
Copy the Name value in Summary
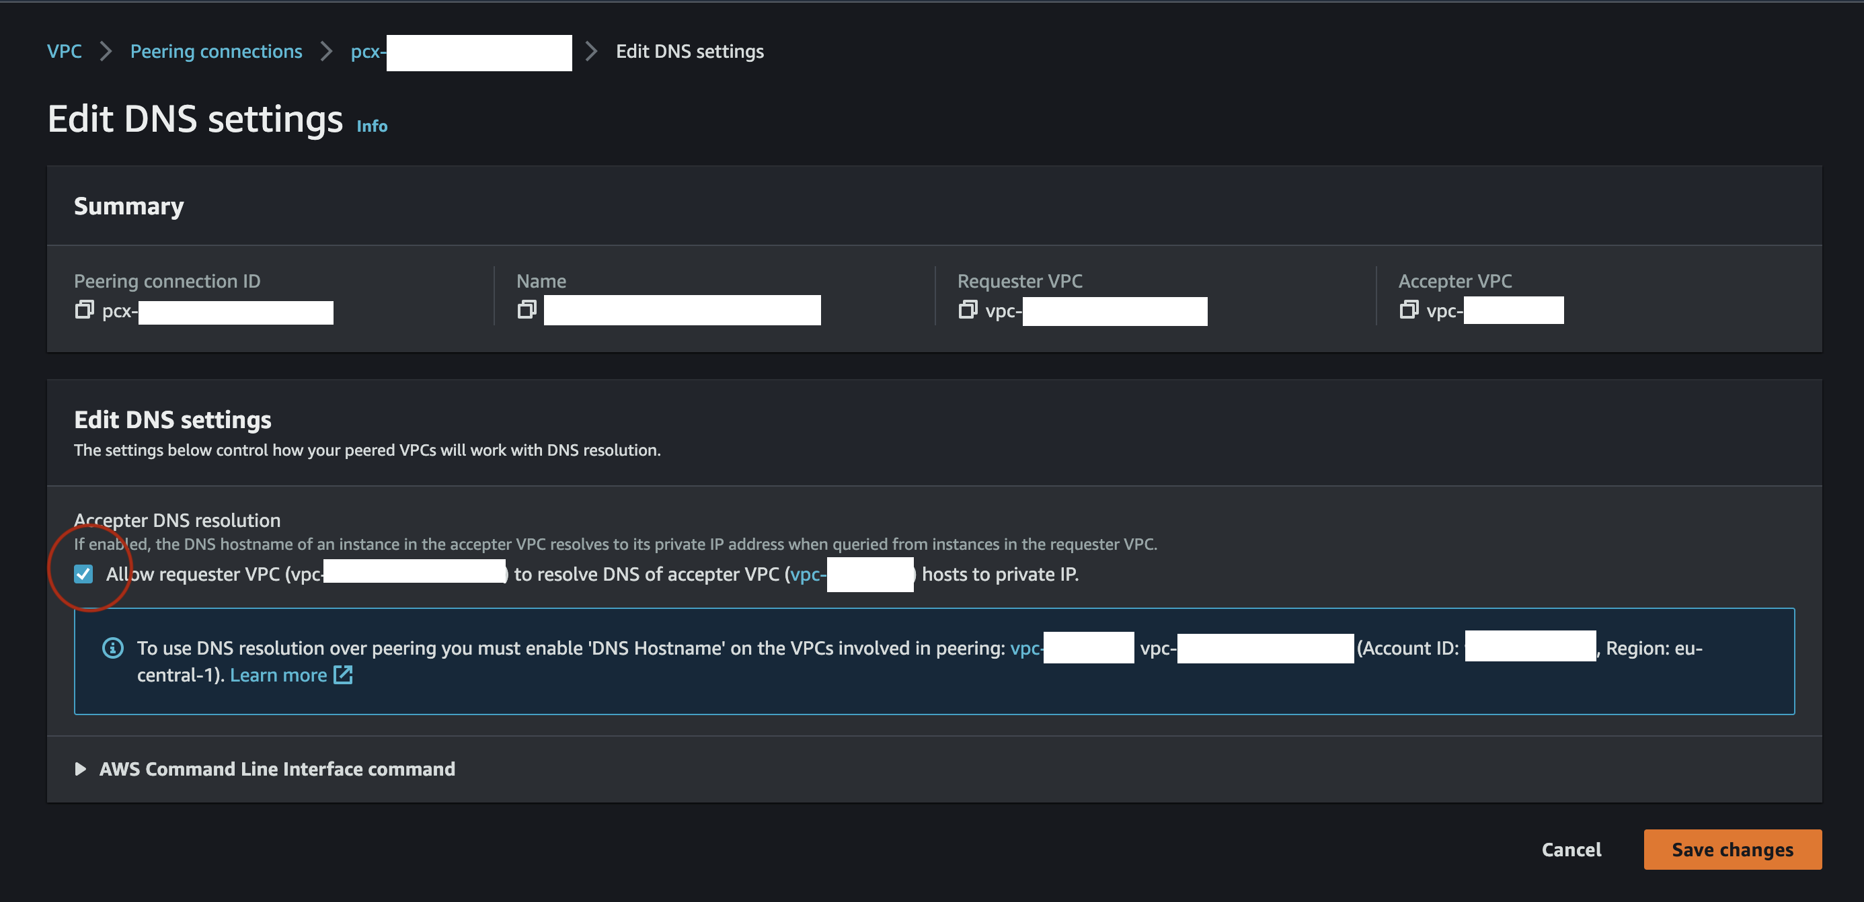pyautogui.click(x=526, y=310)
